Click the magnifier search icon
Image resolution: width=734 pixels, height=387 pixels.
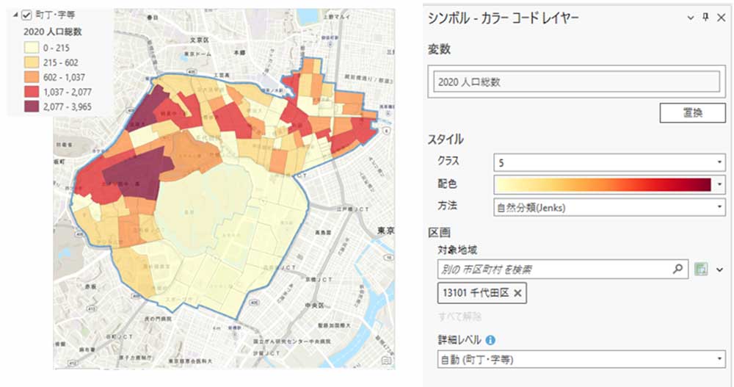677,270
